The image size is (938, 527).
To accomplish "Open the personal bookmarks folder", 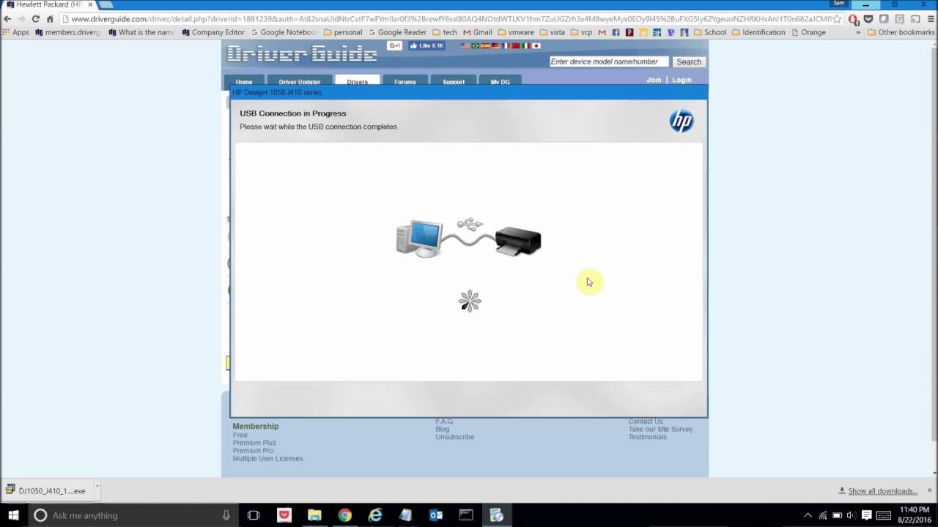I will pos(343,32).
